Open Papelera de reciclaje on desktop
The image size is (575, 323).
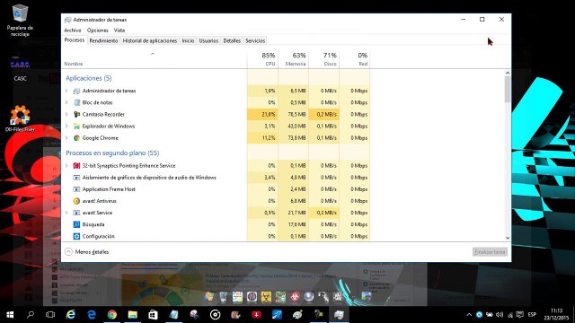(x=20, y=21)
